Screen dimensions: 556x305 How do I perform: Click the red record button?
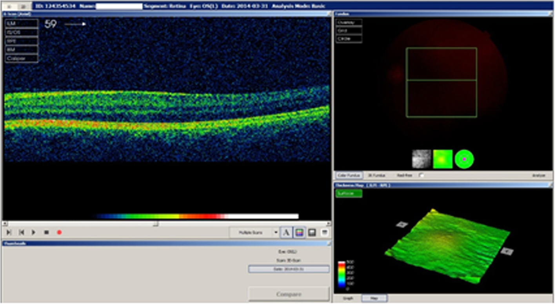coord(59,232)
